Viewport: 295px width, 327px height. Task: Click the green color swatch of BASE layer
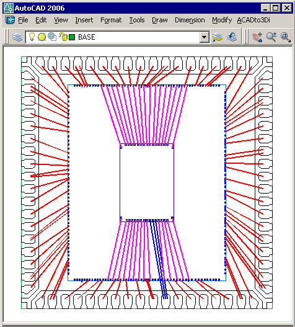[72, 37]
